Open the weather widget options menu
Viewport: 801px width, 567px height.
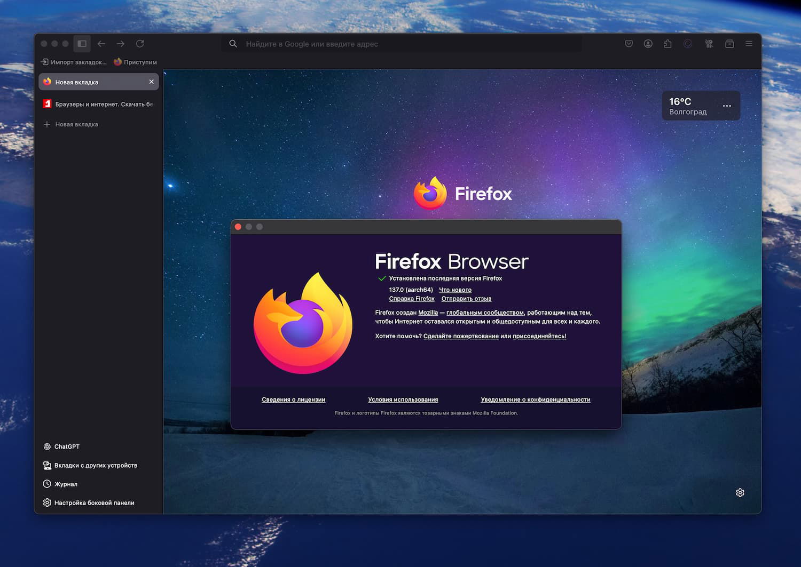727,106
